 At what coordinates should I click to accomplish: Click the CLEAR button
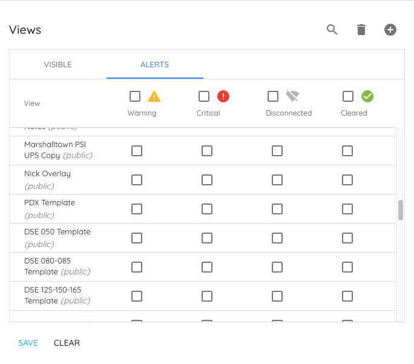click(x=67, y=343)
